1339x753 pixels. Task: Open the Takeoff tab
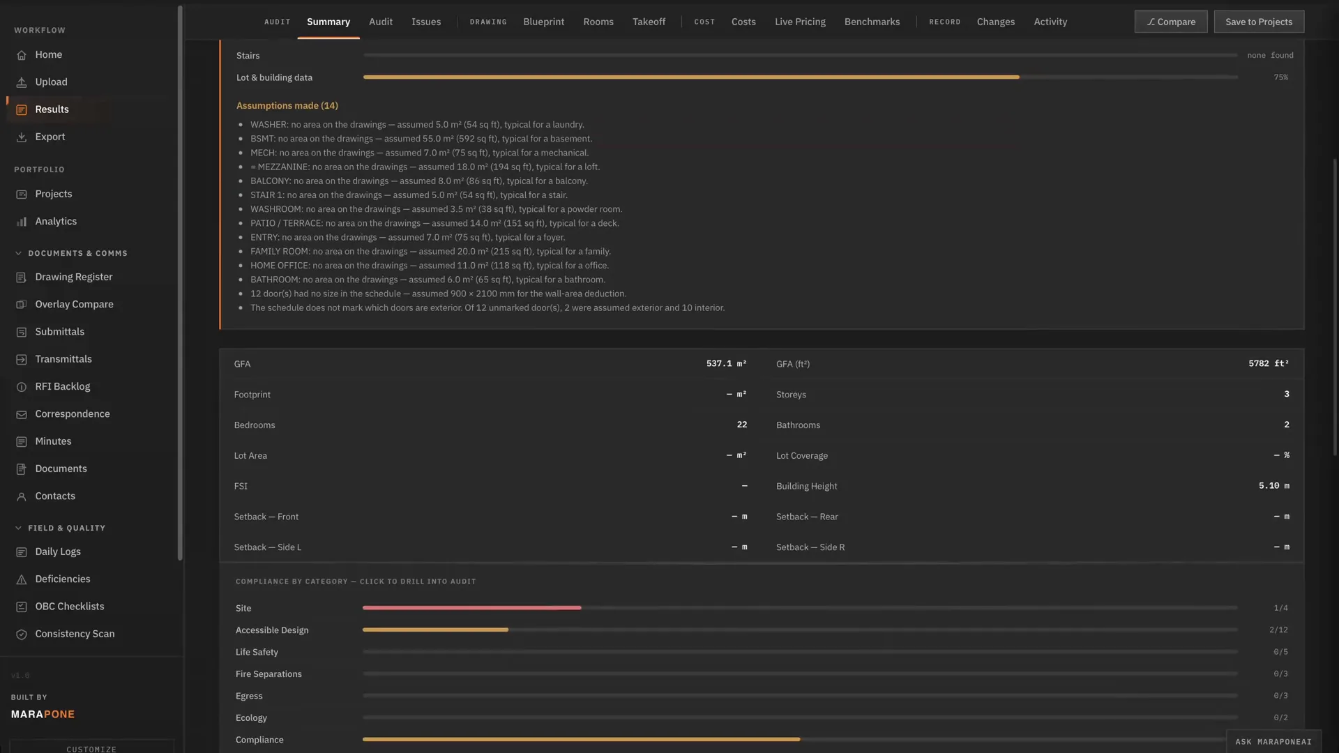649,22
